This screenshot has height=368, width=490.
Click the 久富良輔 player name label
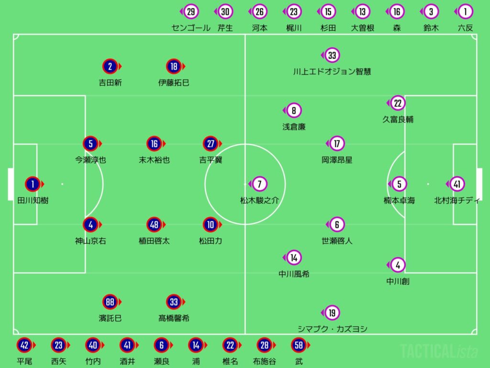click(x=398, y=120)
